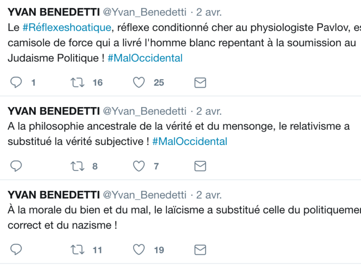Image resolution: width=361 pixels, height=270 pixels.
Task: Retweet the tweet with 11 retweets
Action: tap(78, 250)
